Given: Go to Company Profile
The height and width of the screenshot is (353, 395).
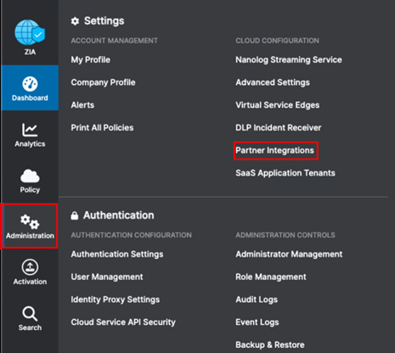Looking at the screenshot, I should [x=103, y=82].
